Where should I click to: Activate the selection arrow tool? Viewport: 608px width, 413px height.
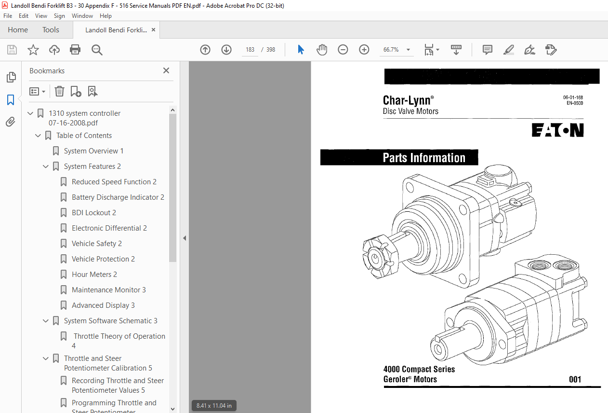[301, 50]
